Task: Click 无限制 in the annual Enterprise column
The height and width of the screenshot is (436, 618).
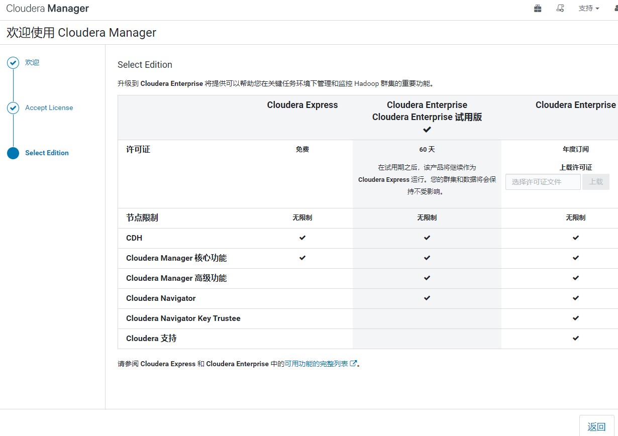Action: pyautogui.click(x=576, y=218)
